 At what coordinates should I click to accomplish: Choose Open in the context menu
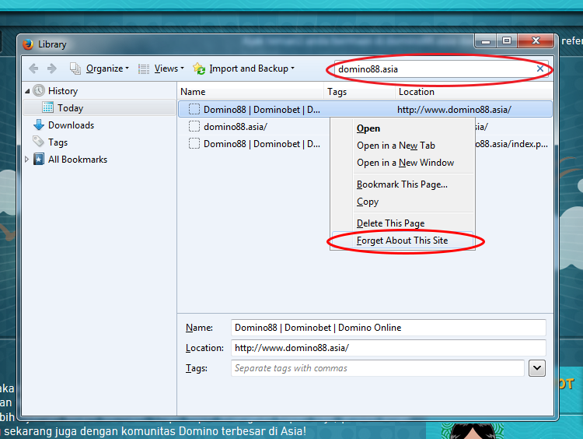(x=368, y=128)
